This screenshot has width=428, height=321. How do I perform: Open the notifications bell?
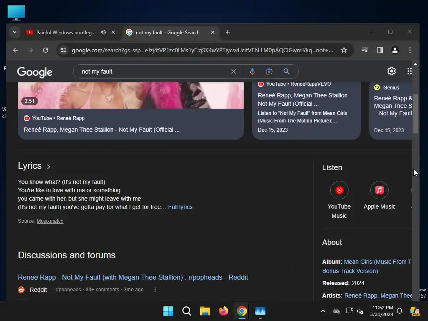click(400, 311)
